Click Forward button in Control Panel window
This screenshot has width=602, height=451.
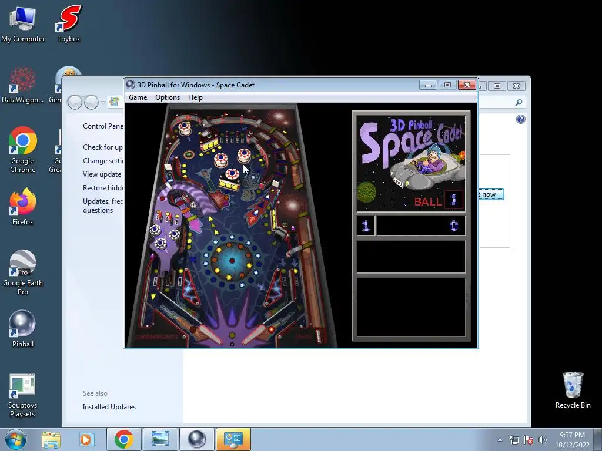point(91,102)
